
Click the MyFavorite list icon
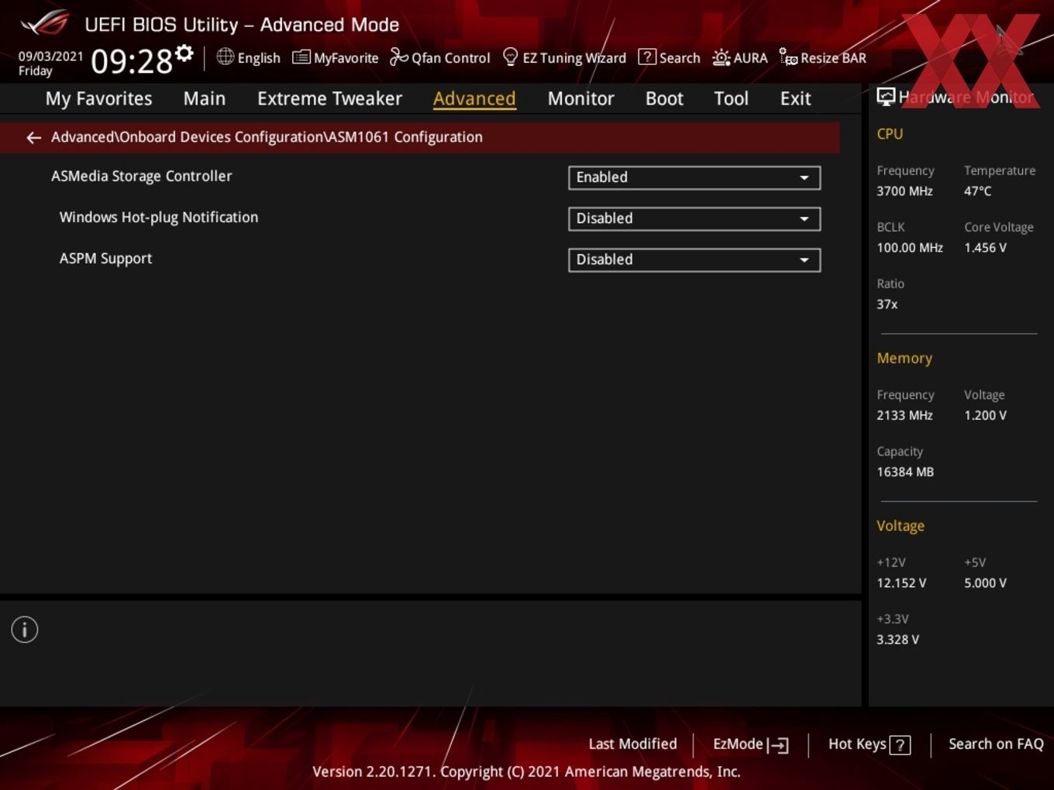[x=301, y=57]
